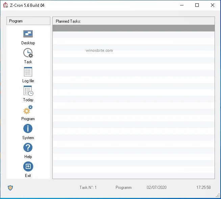This screenshot has height=199, width=221.
Task: Minimize the Z-Cron window
Action: tap(182, 5)
